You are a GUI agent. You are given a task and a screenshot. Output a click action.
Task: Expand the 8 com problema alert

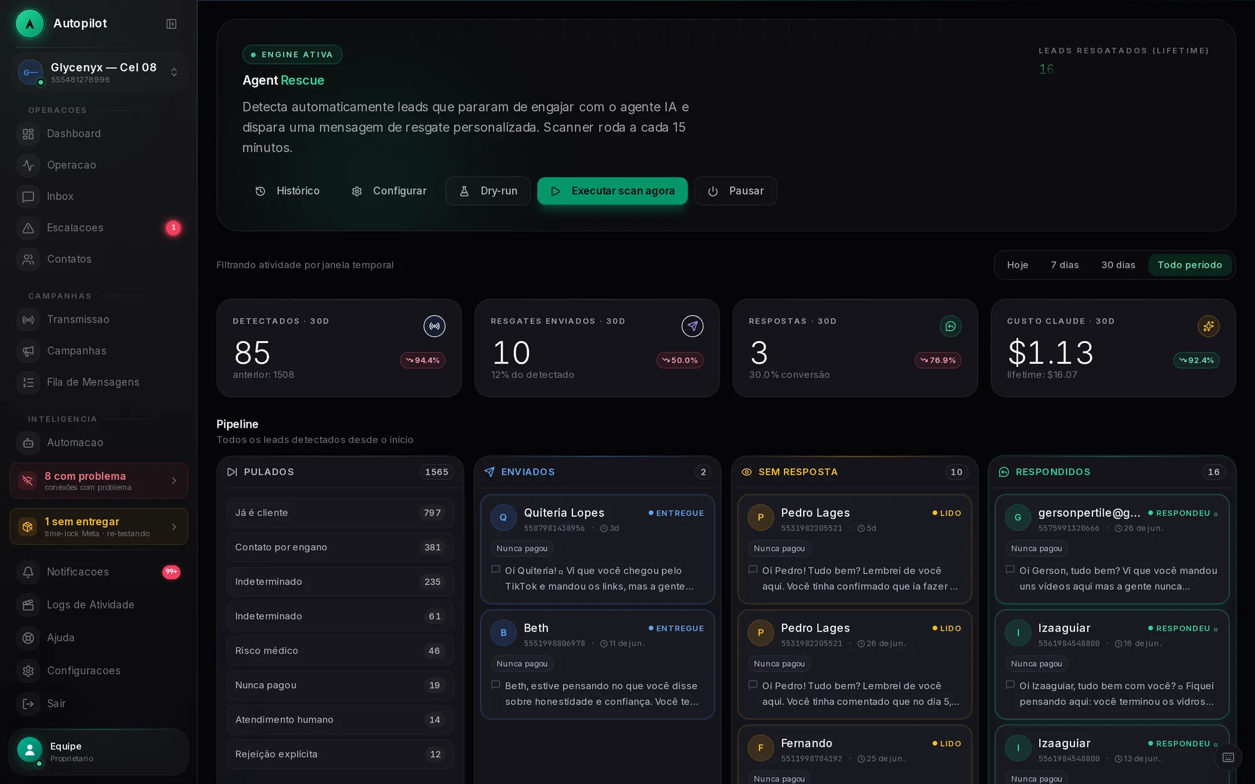point(99,480)
